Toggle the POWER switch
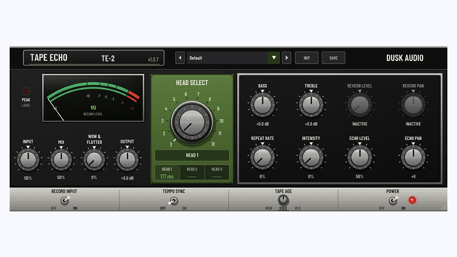 click(x=393, y=201)
